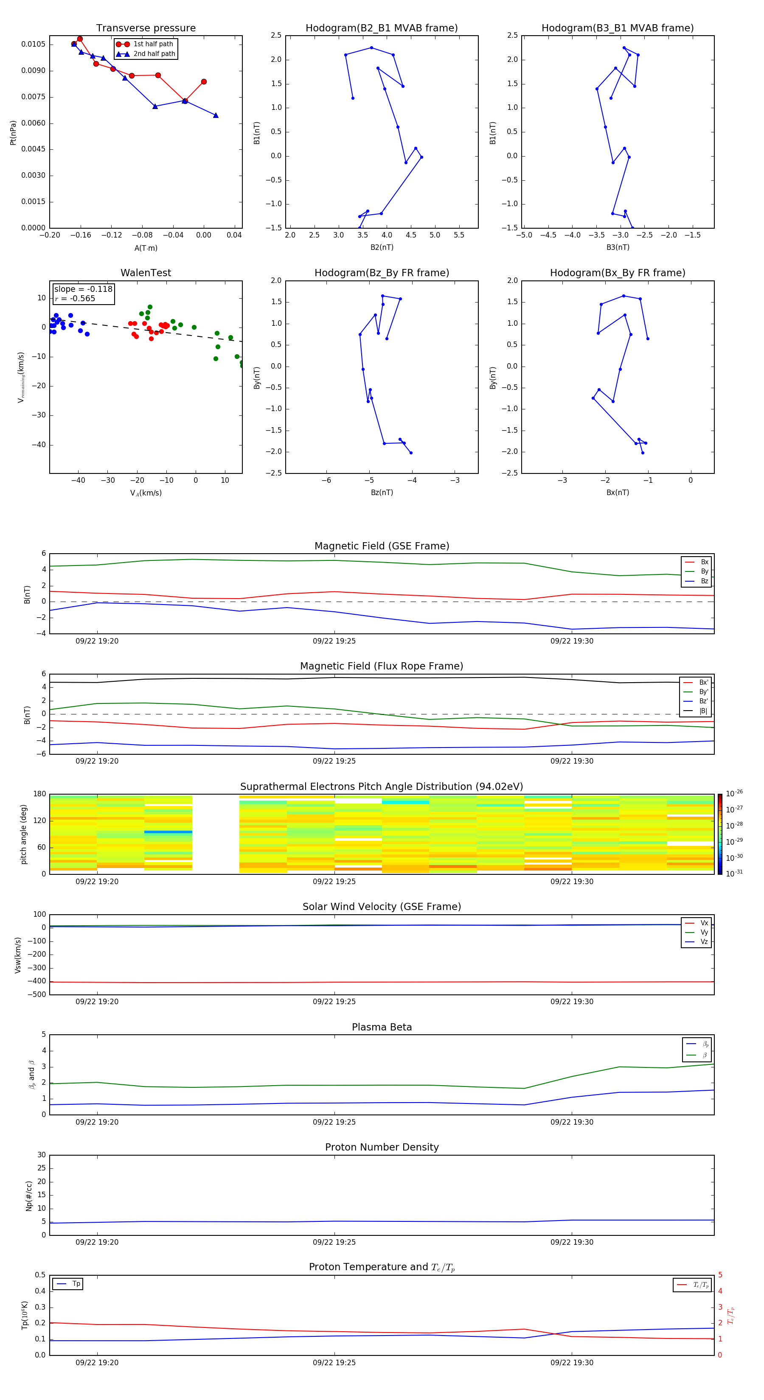Screen dimensions: 764x1400
Task: Select the 'pitch angle (deg)' axis label
Action: pyautogui.click(x=23, y=834)
